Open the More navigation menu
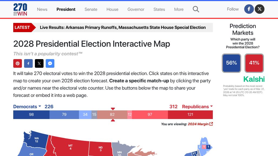 (x=179, y=9)
